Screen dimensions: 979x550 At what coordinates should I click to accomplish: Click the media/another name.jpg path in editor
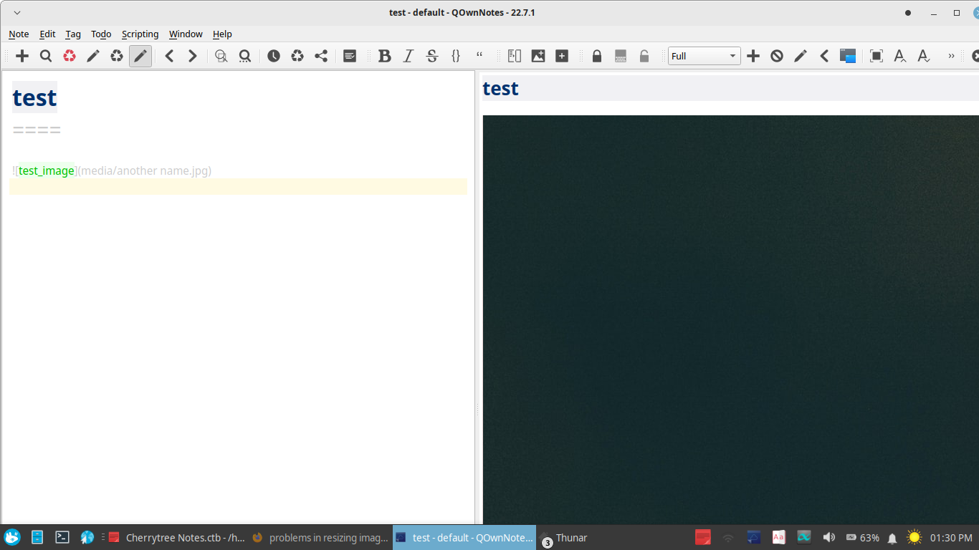click(x=145, y=170)
